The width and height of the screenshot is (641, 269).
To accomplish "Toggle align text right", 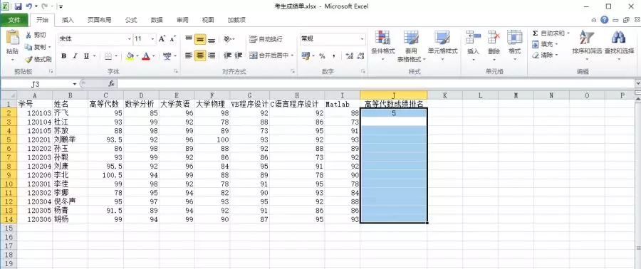I will click(x=212, y=56).
